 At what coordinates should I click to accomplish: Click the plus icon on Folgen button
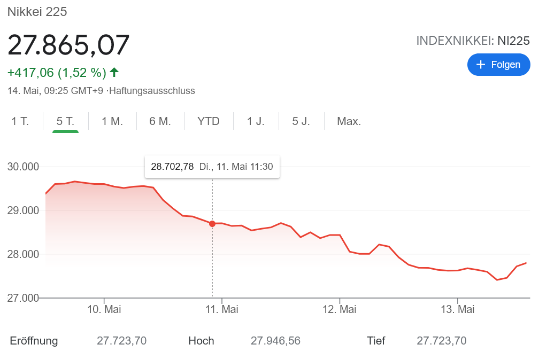point(481,65)
